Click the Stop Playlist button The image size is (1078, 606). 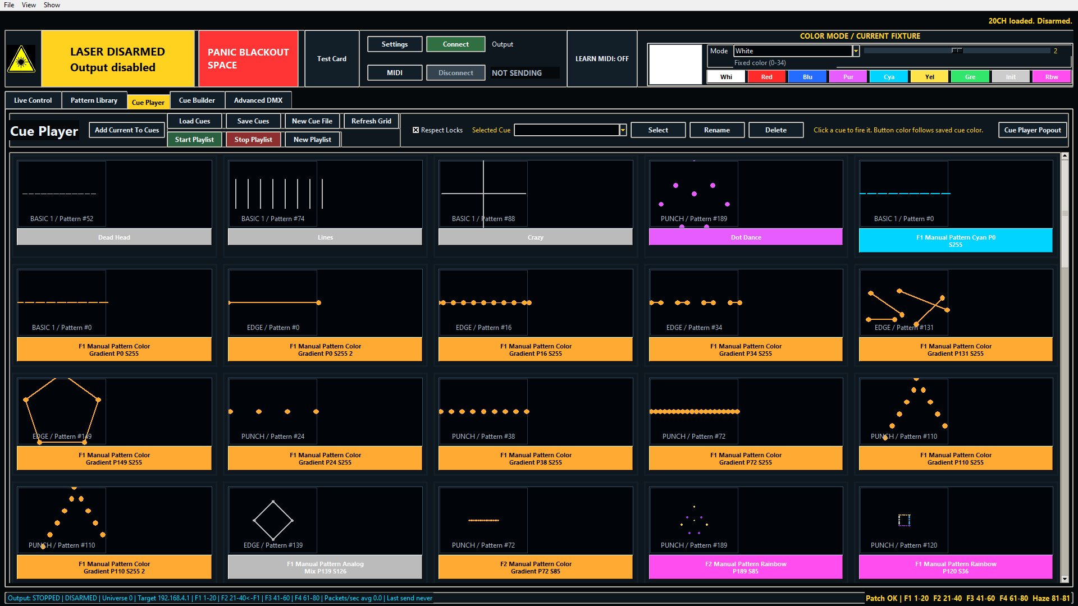tap(253, 140)
